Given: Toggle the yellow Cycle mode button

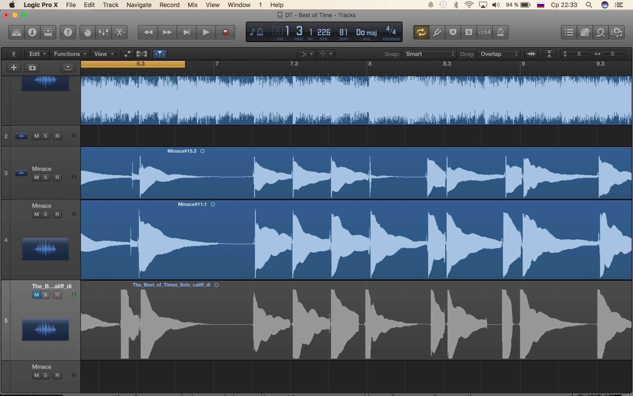Looking at the screenshot, I should [421, 32].
